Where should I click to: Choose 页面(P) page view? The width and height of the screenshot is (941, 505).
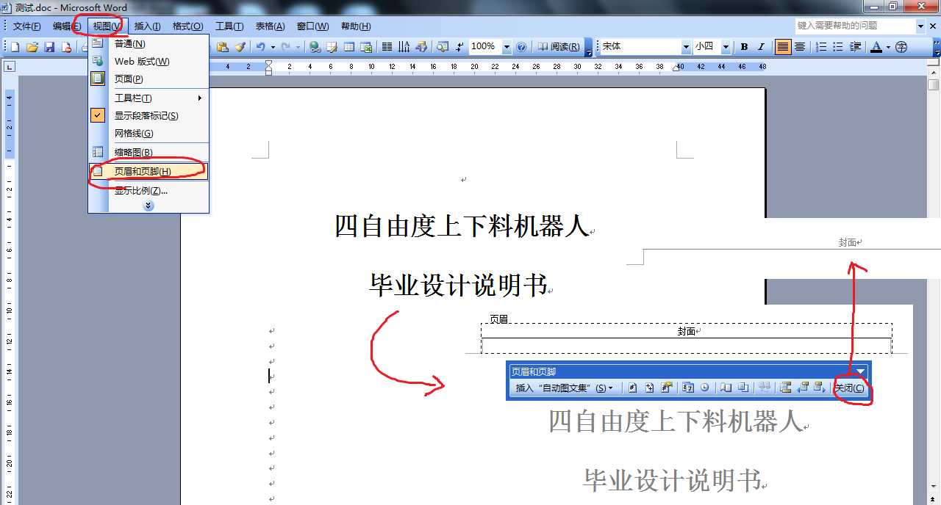point(149,79)
